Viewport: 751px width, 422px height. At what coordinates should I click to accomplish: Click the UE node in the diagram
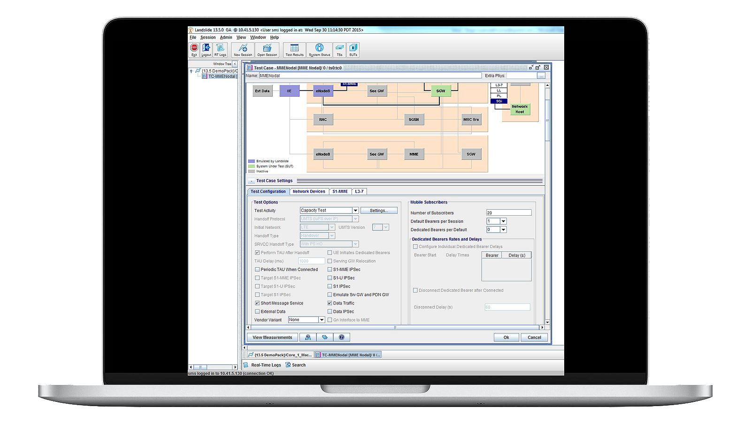tap(289, 91)
